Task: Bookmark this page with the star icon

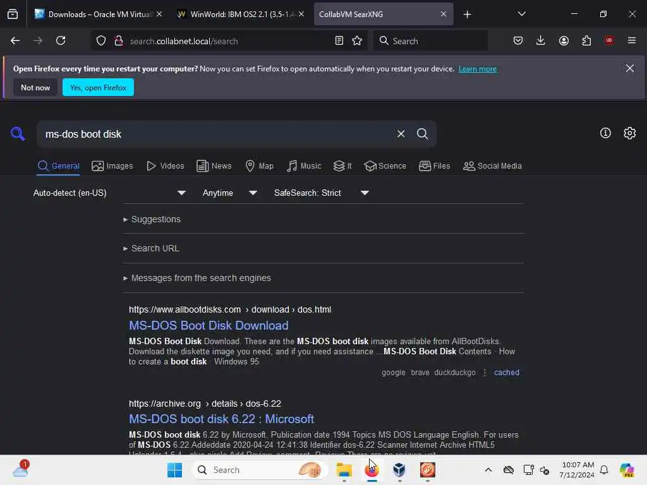Action: click(x=358, y=41)
